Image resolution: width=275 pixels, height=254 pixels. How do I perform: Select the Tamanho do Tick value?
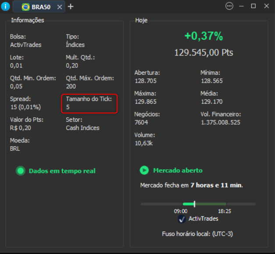pyautogui.click(x=68, y=107)
